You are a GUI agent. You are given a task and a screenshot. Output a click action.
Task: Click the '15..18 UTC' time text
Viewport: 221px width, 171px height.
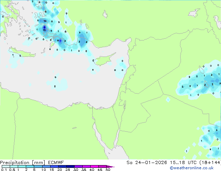pos(183,163)
